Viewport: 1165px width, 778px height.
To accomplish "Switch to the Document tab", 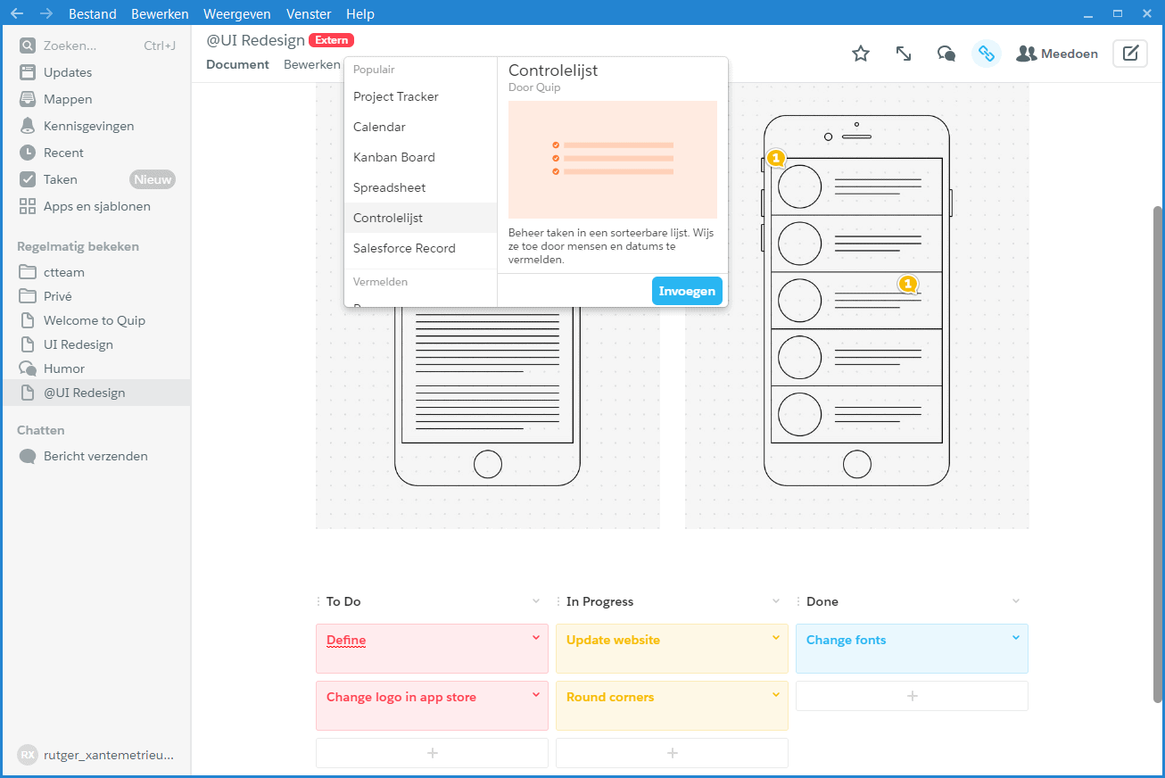I will click(x=237, y=64).
